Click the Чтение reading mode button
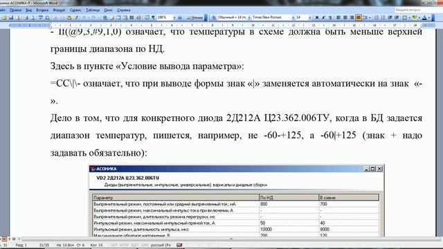 click(195, 17)
